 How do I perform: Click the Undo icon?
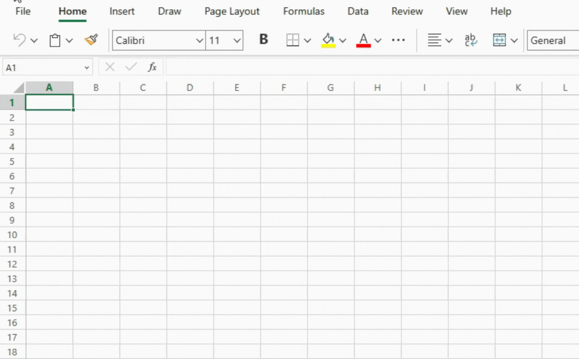pos(19,40)
